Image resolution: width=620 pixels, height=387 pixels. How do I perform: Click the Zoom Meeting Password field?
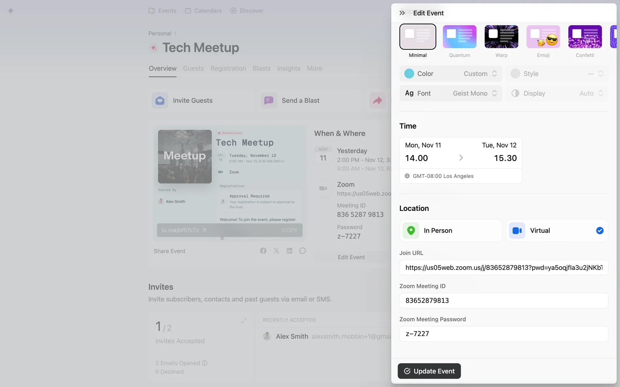point(503,334)
